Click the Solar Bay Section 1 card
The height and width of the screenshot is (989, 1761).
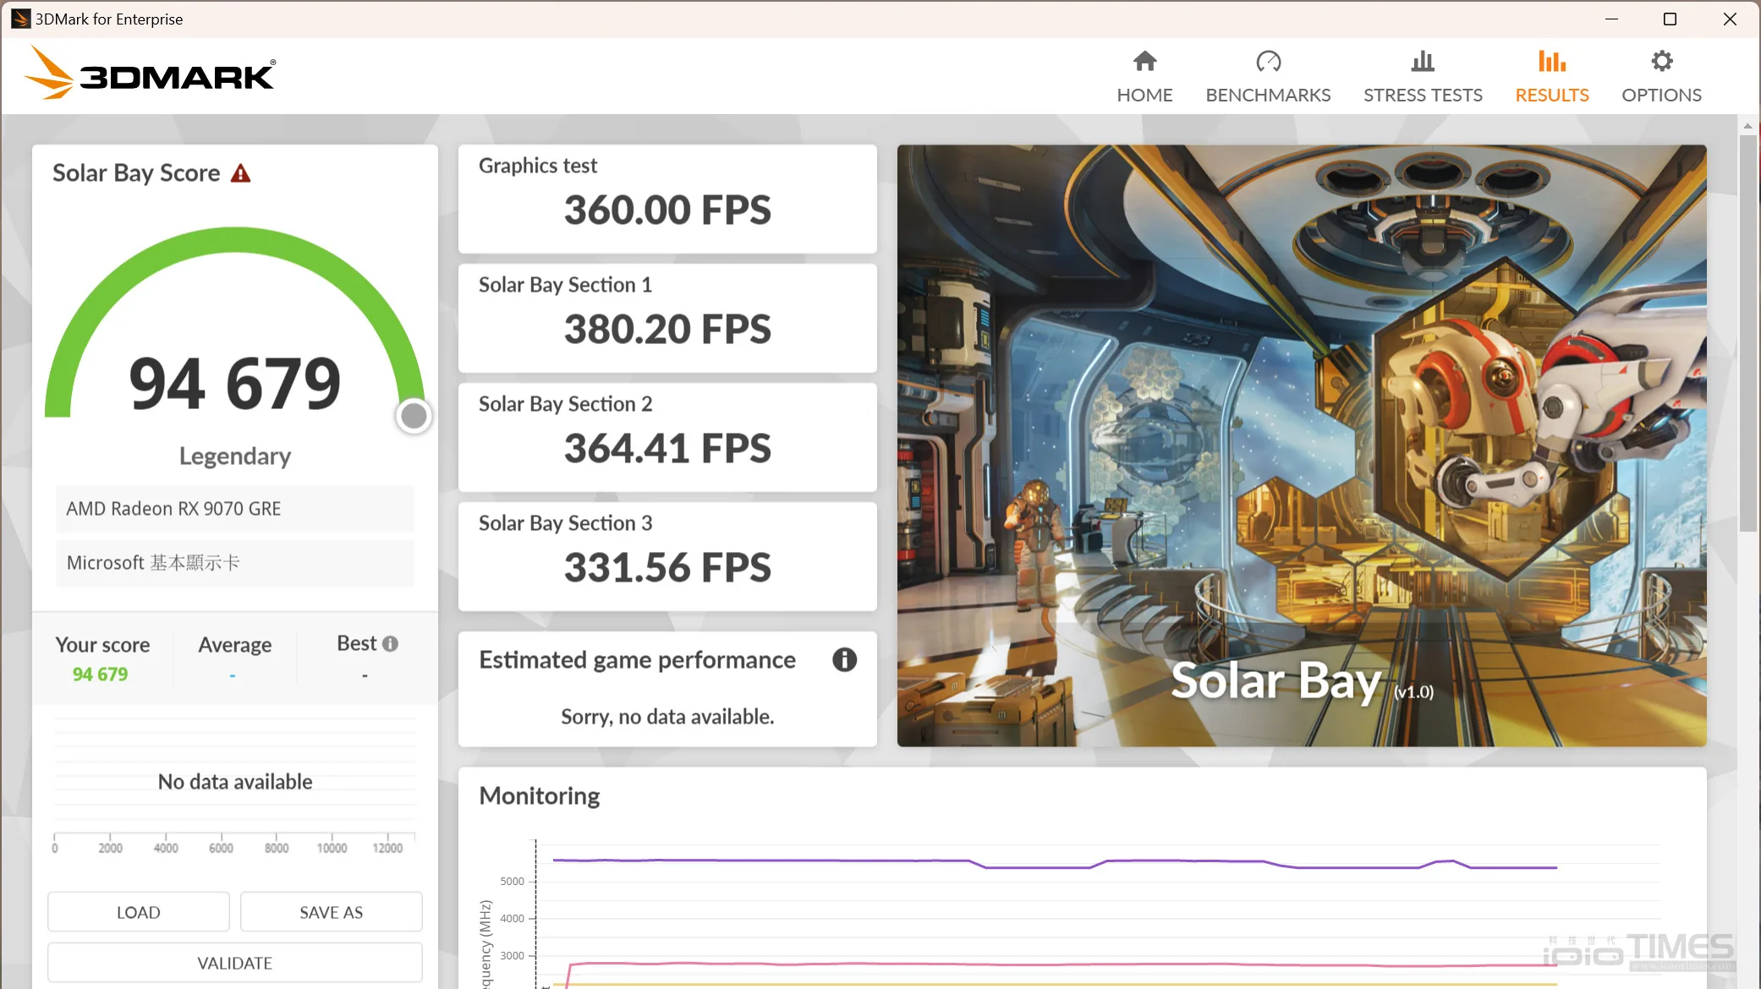point(667,318)
